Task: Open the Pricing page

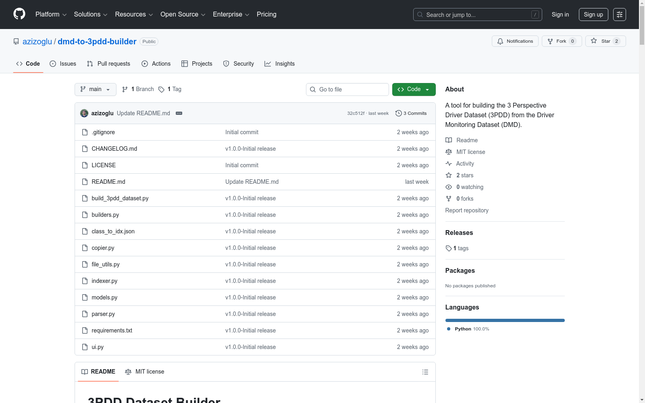Action: [x=266, y=15]
